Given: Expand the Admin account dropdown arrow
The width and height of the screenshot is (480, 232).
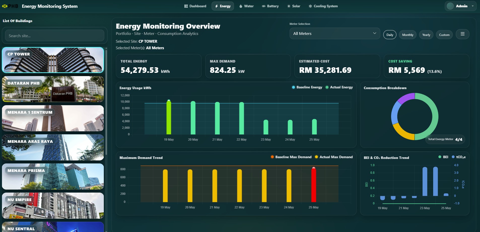Looking at the screenshot, I should [x=472, y=6].
